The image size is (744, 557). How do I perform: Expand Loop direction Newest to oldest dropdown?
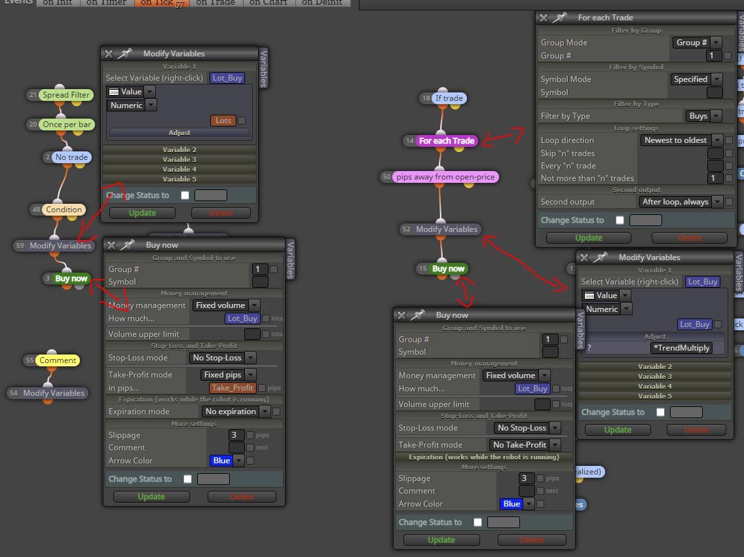point(681,140)
